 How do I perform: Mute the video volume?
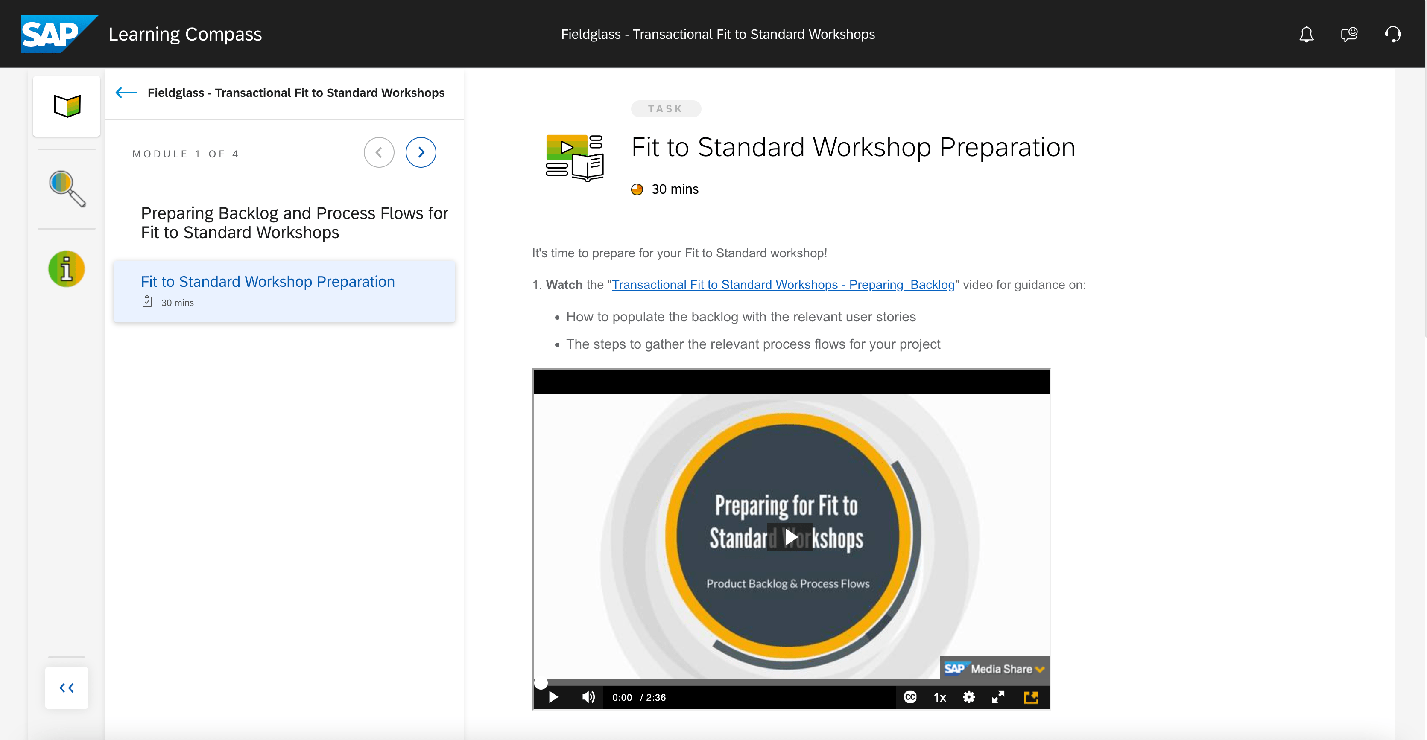pos(588,697)
